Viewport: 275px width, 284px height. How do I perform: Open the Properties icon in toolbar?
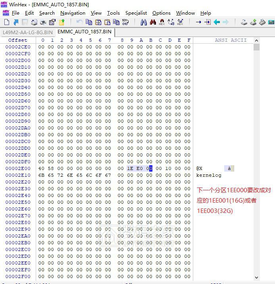pos(52,22)
